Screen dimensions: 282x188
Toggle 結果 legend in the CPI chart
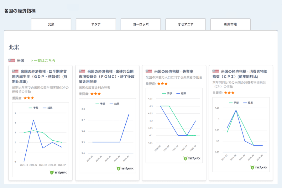248,102
